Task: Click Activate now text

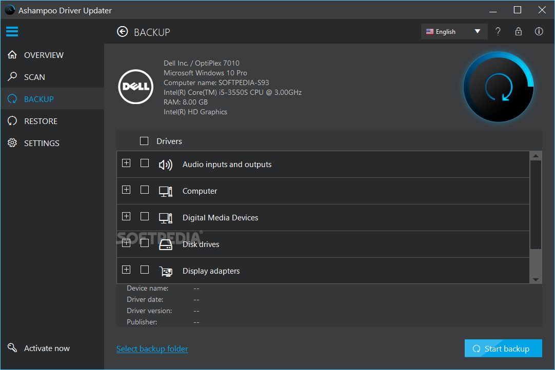Action: coord(47,348)
